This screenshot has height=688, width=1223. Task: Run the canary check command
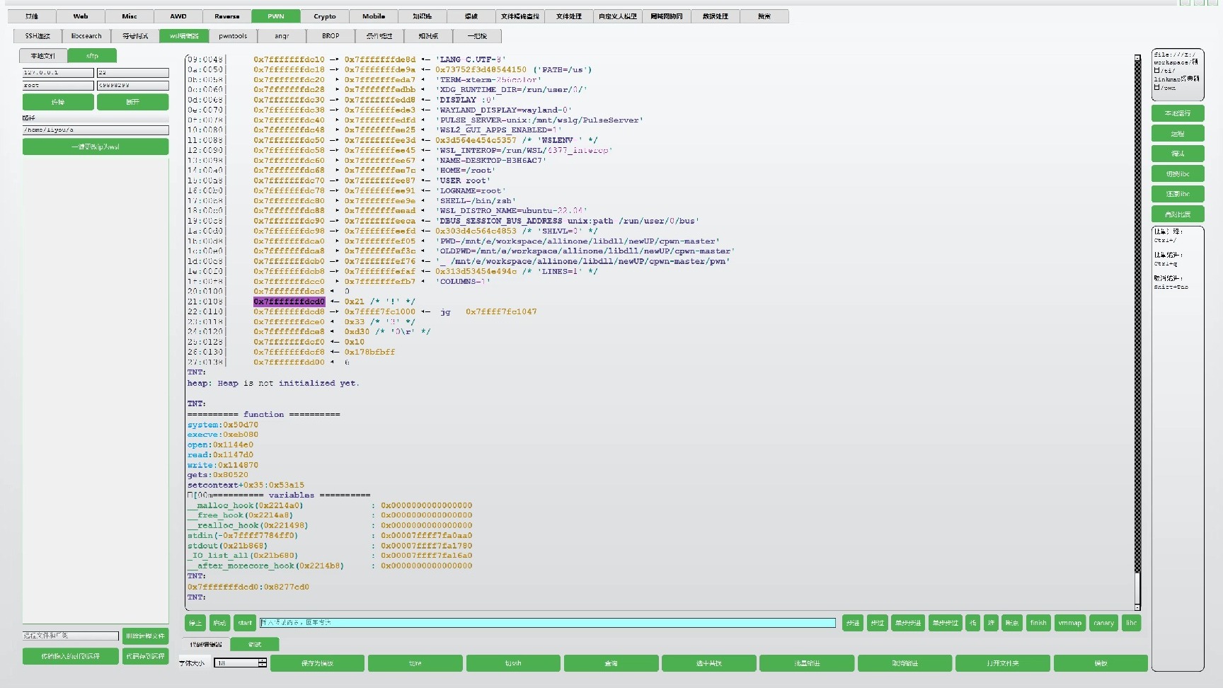[1103, 623]
